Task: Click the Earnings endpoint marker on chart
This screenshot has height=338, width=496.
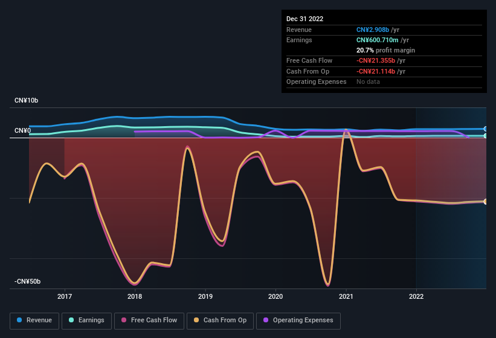Action: pos(486,136)
